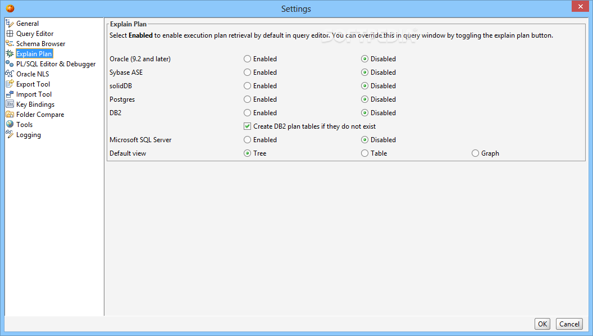Click the 'solidDB' label
Screen dimensions: 593x336
coord(121,86)
